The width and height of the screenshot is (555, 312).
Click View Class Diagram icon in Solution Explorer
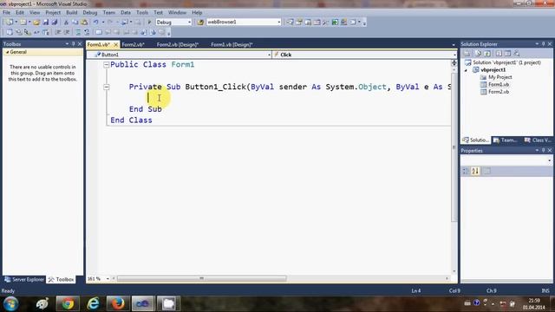[517, 54]
